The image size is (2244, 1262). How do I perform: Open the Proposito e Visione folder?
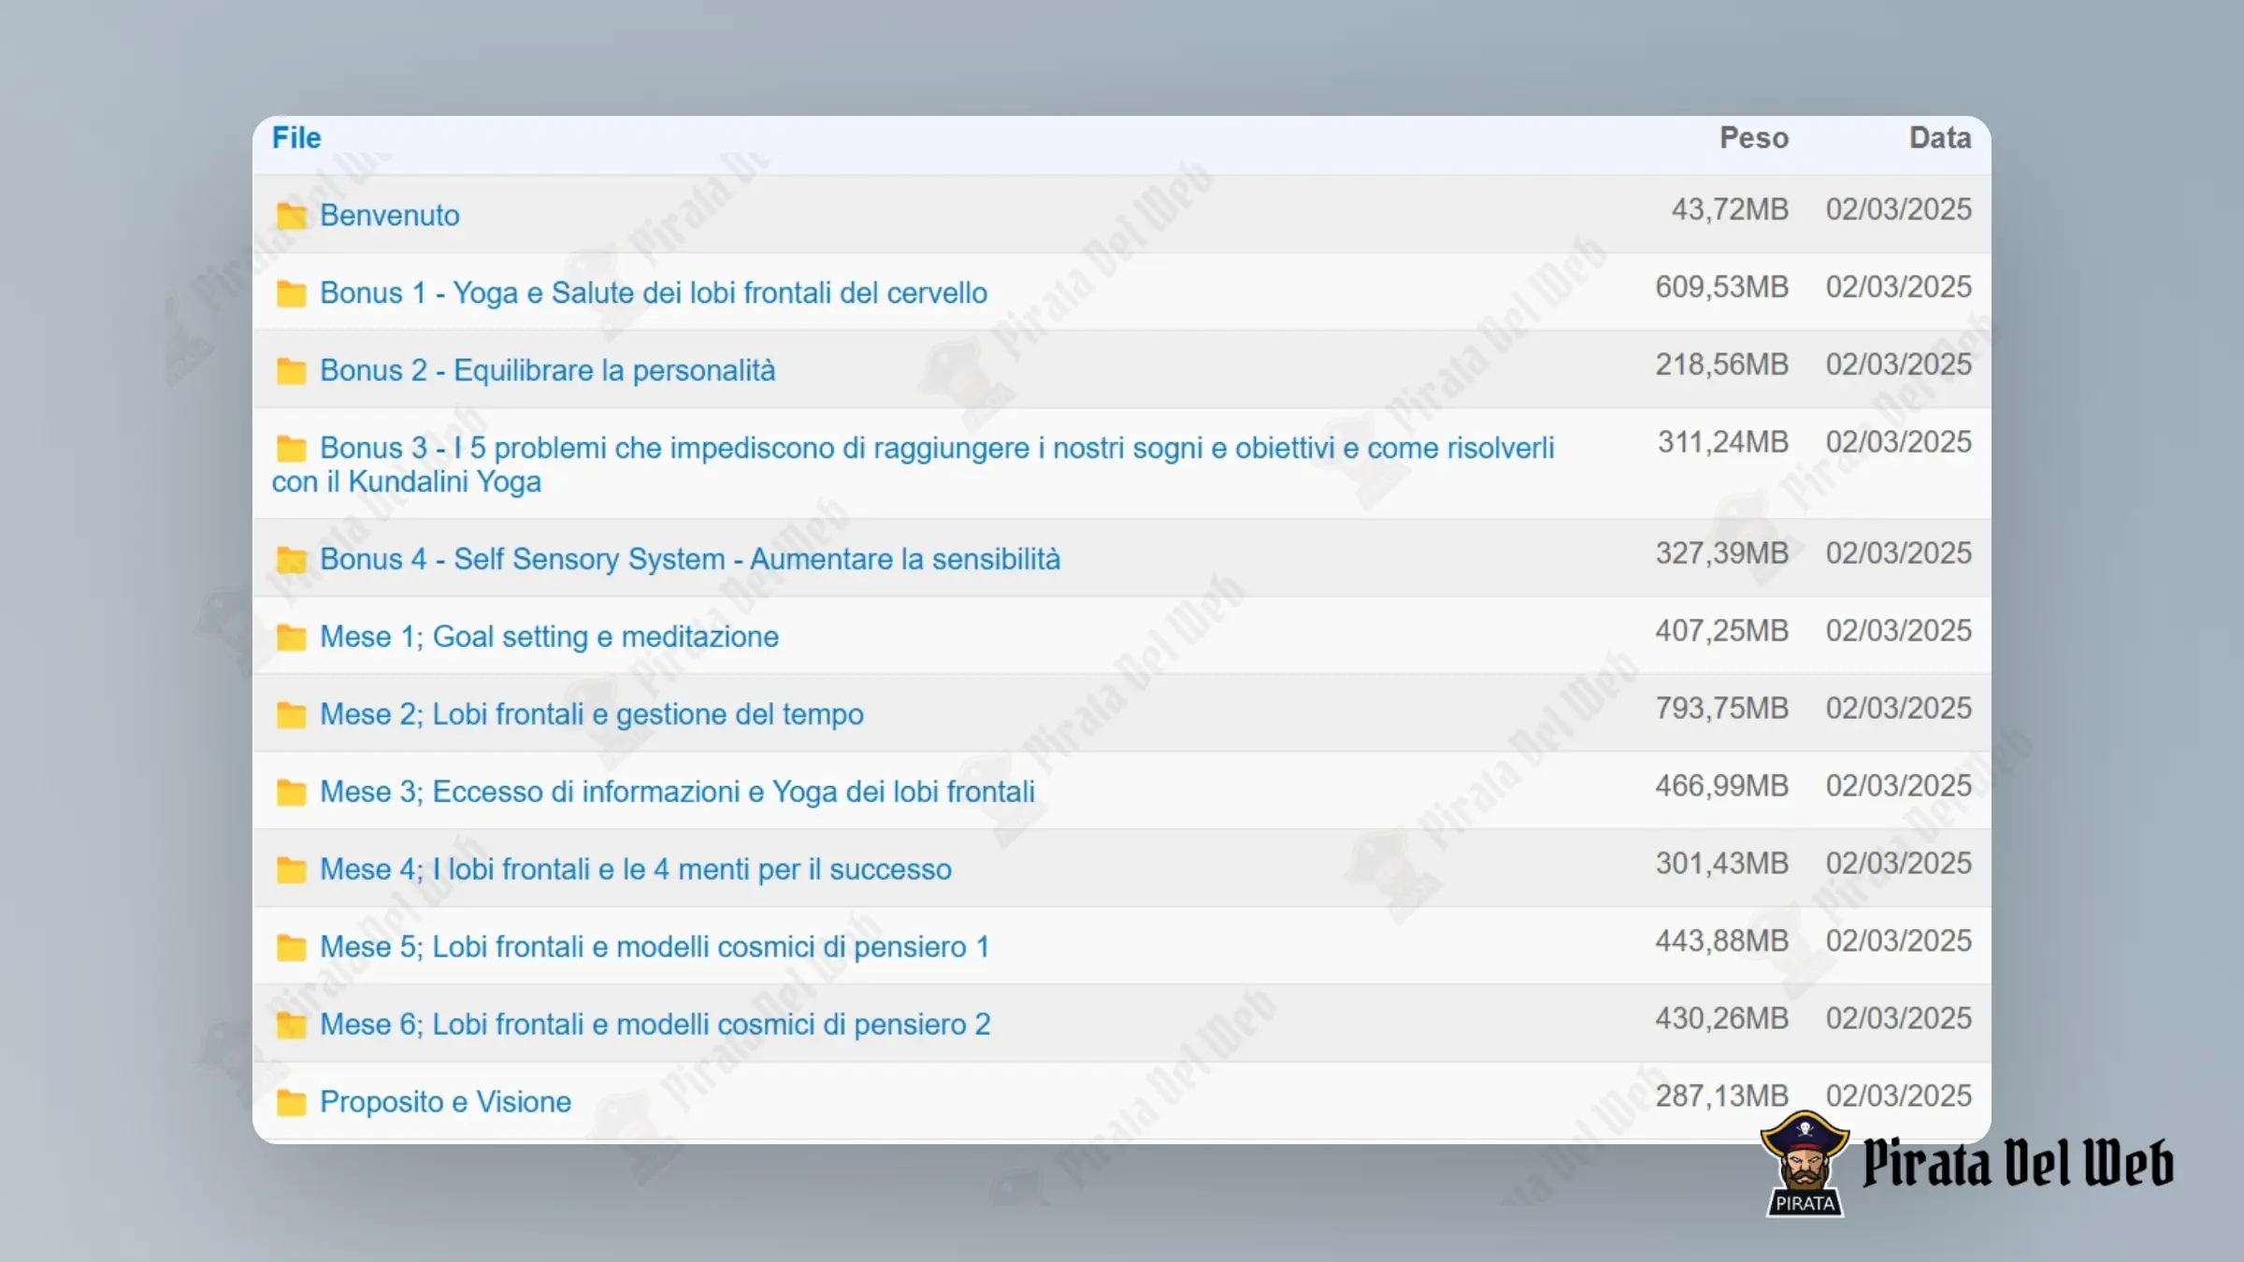point(445,1102)
